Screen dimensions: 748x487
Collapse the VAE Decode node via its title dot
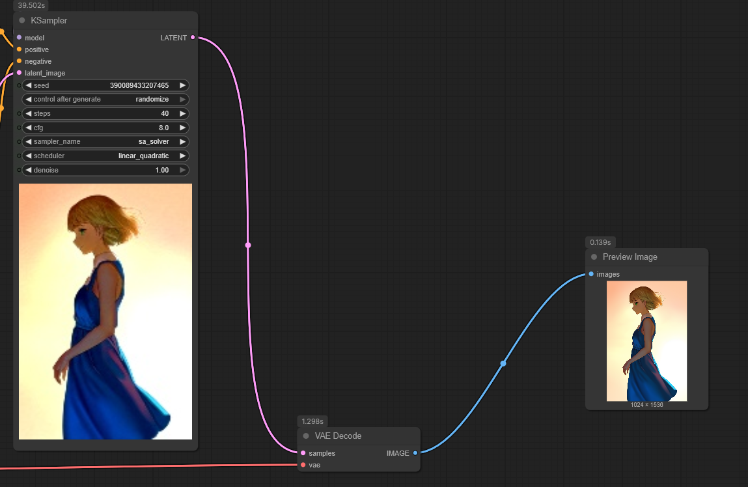pos(306,436)
